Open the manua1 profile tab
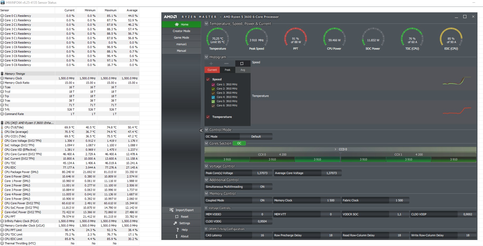 pyautogui.click(x=181, y=44)
